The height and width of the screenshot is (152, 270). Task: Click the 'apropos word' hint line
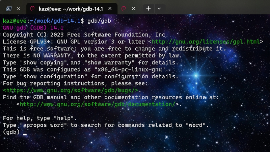106,125
